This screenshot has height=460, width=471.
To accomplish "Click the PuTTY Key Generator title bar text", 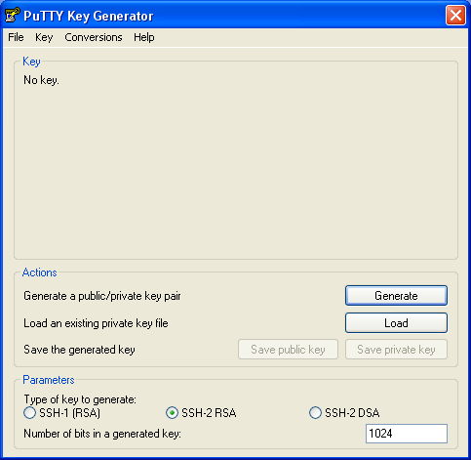I will click(88, 16).
